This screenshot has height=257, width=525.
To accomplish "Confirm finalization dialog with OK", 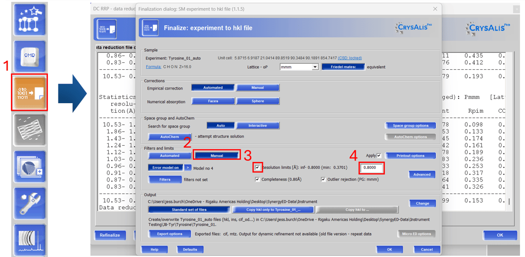I will coord(389,249).
